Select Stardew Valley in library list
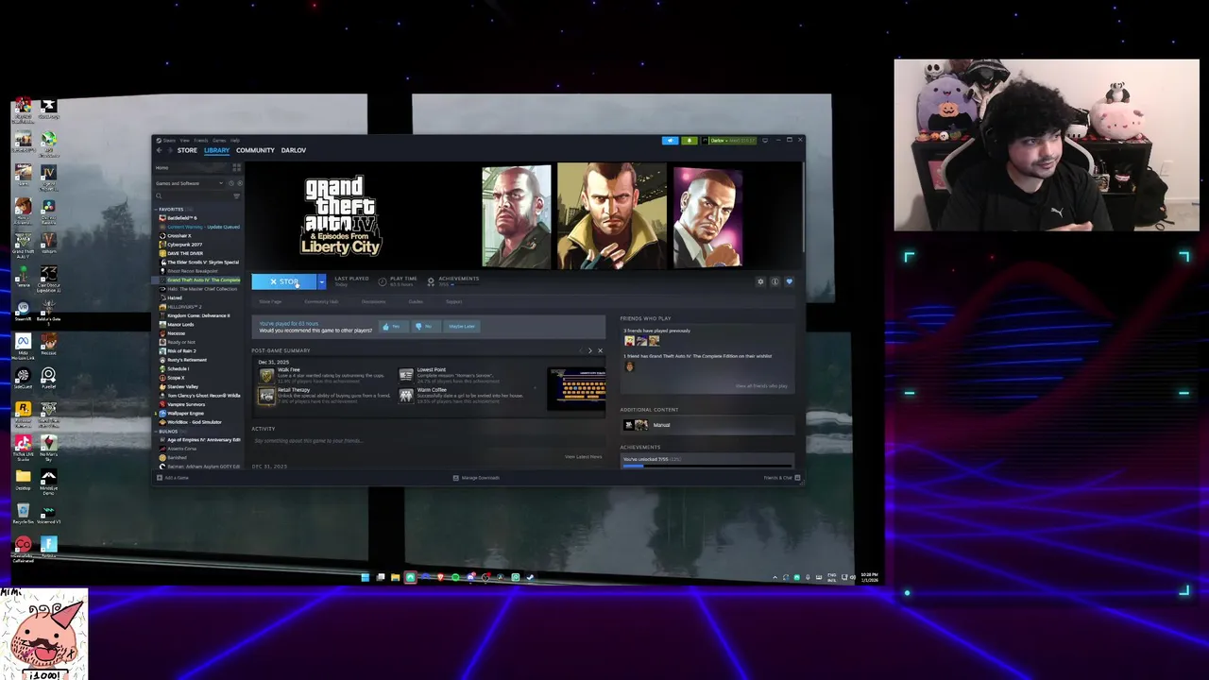This screenshot has height=680, width=1209. pos(182,386)
